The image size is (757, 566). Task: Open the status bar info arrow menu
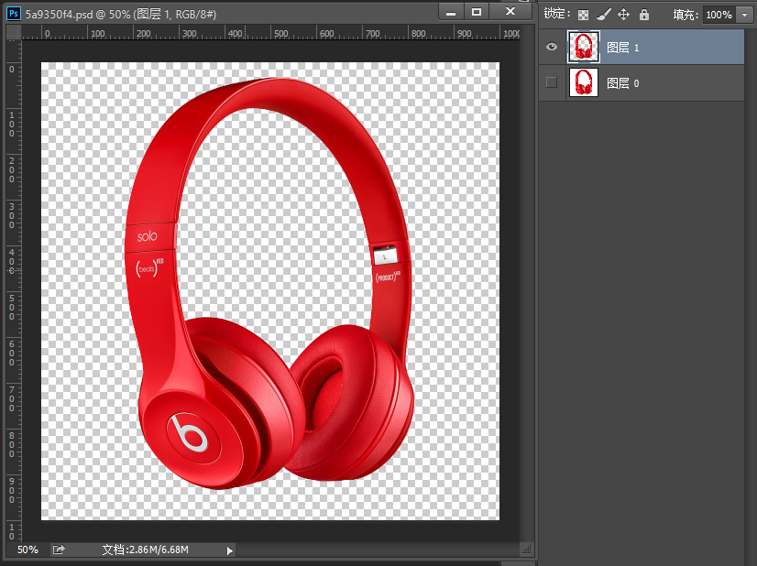click(230, 550)
